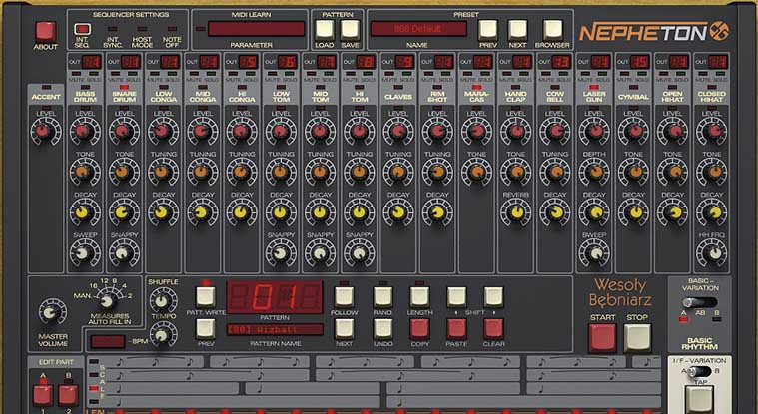The image size is (758, 414).
Task: Click the Bass Drum output number display
Action: coord(91,62)
